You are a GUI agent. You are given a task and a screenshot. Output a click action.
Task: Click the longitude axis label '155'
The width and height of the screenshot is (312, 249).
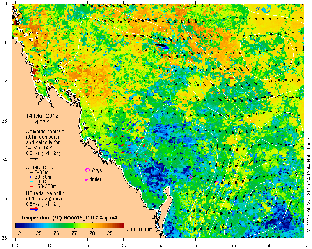232,245
